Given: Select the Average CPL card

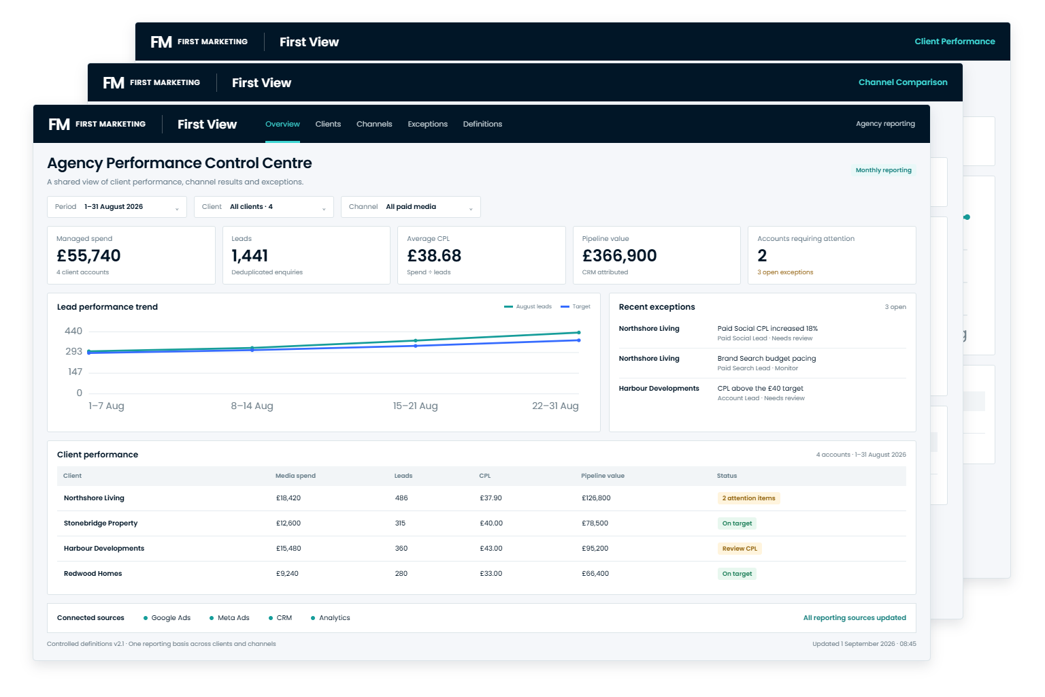Looking at the screenshot, I should pos(482,255).
